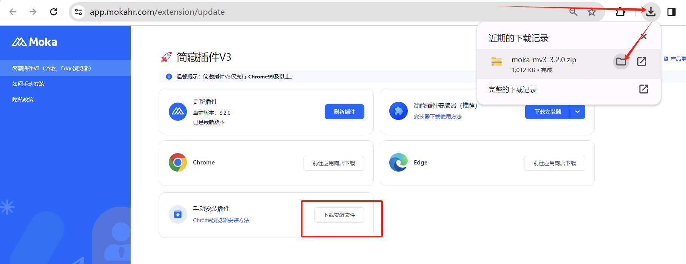This screenshot has height=264, width=686.
Task: Open full download history external icon
Action: pyautogui.click(x=644, y=89)
